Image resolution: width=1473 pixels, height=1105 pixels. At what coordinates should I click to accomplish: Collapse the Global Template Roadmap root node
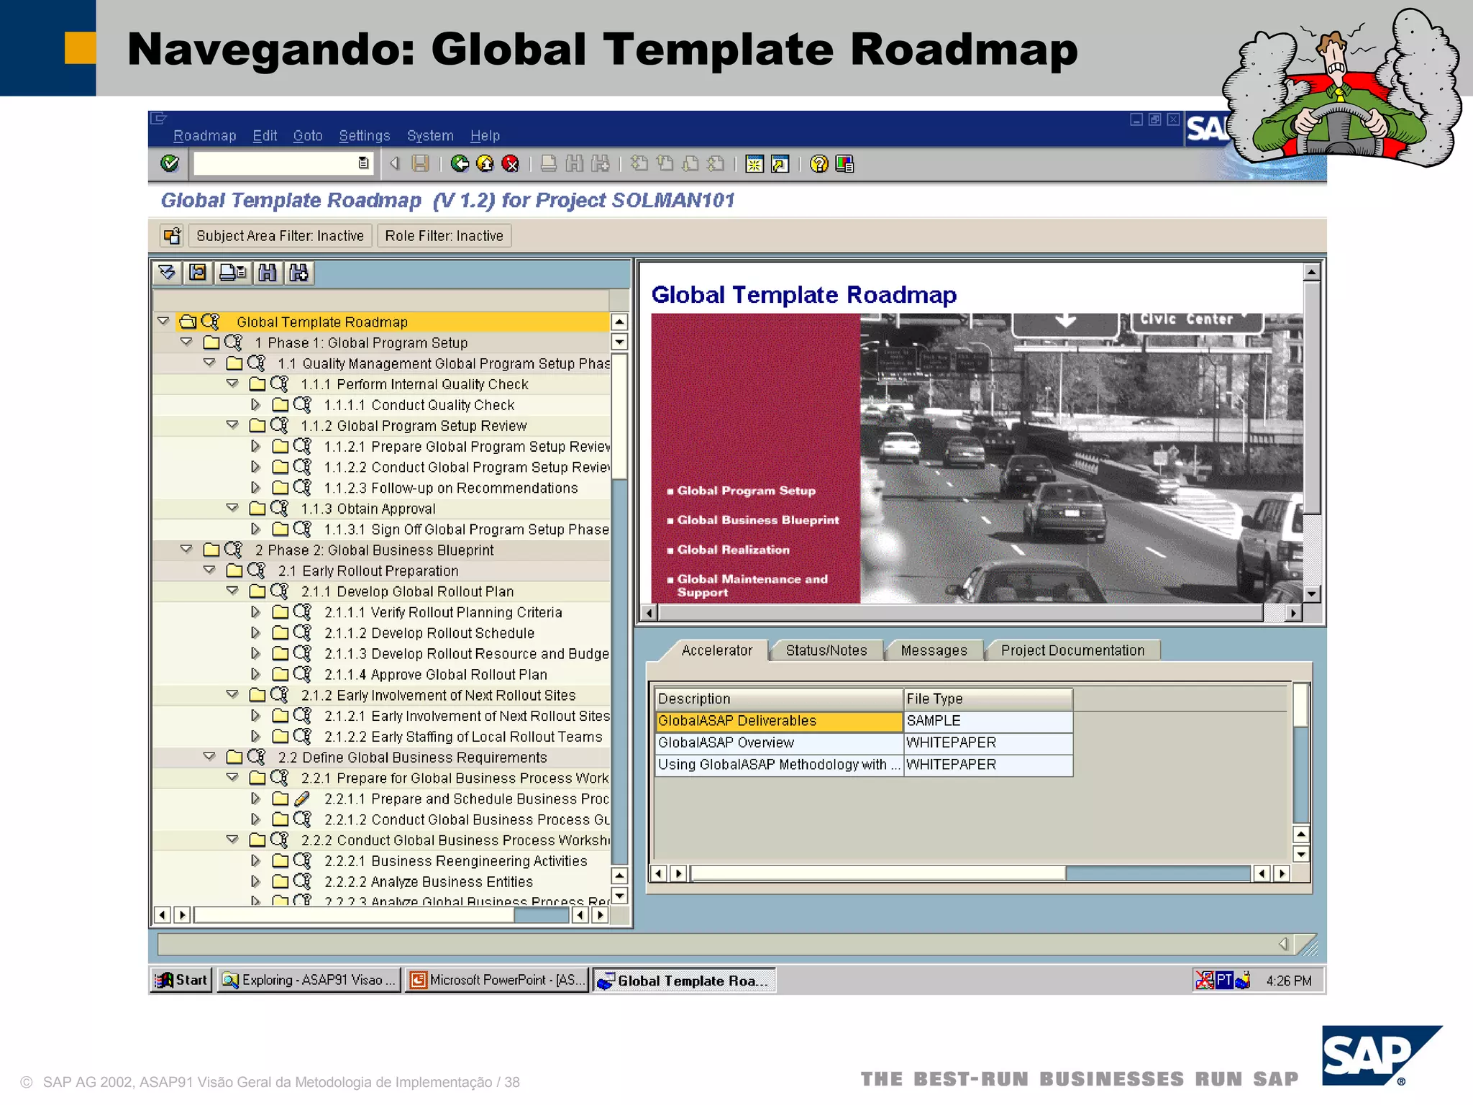pos(163,321)
